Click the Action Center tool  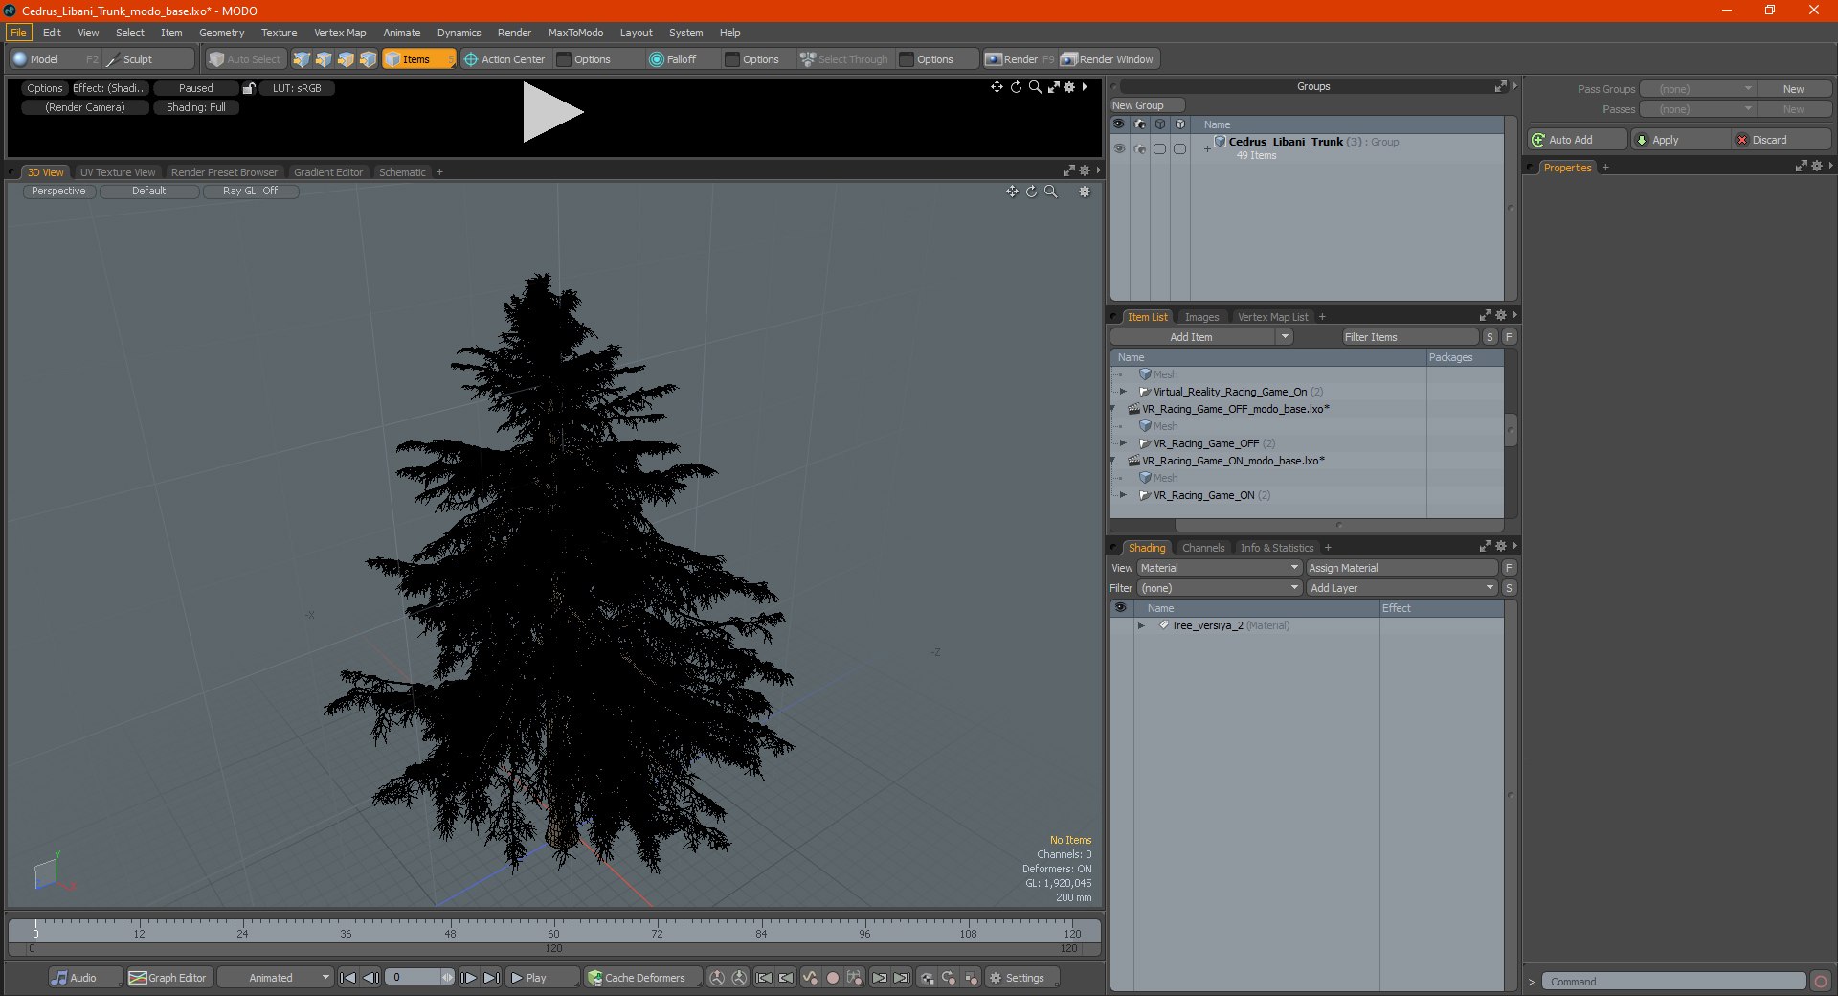504,59
